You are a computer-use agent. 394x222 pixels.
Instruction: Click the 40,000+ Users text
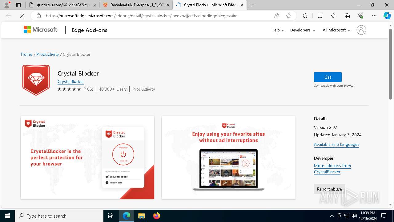[113, 89]
